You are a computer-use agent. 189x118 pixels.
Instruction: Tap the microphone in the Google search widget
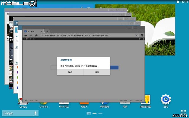(x=35, y=113)
